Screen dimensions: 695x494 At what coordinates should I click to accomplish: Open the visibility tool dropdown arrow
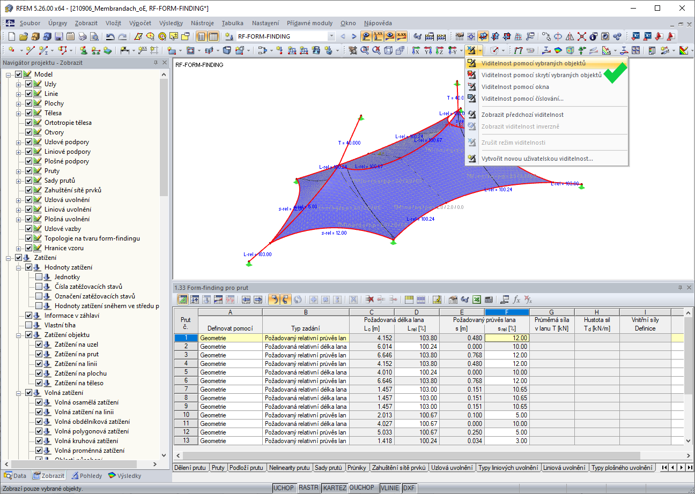point(480,50)
